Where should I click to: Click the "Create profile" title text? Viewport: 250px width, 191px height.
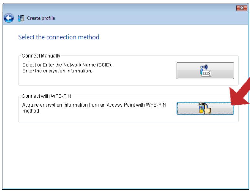(x=41, y=18)
